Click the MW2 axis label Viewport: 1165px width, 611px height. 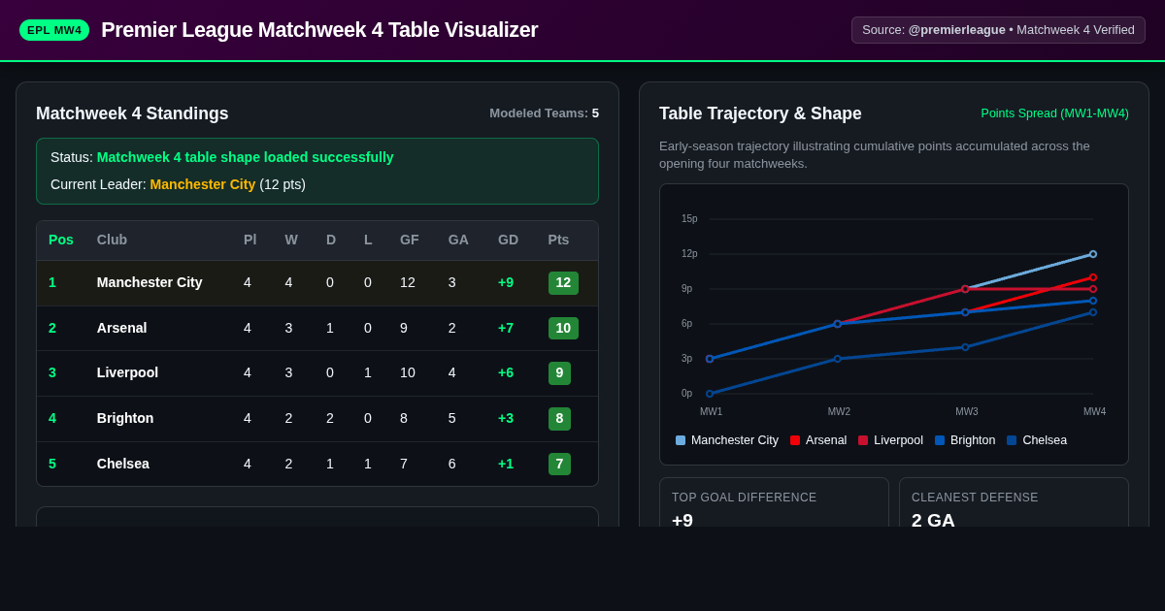point(839,412)
